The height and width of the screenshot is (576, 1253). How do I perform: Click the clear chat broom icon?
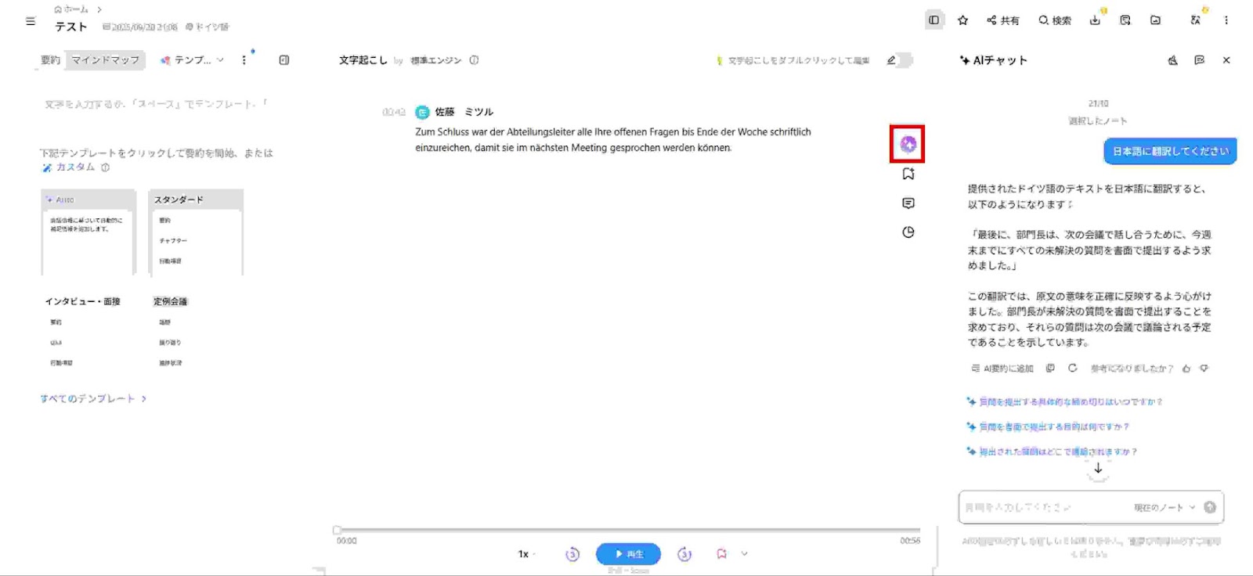(1172, 60)
